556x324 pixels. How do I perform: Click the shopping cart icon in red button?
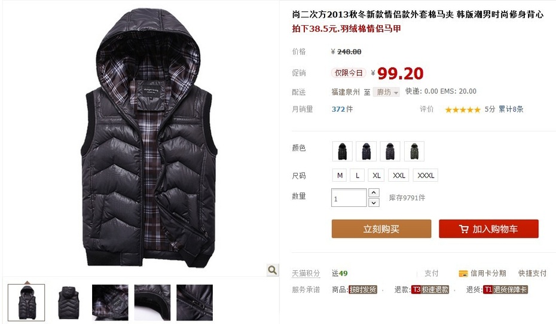click(463, 229)
